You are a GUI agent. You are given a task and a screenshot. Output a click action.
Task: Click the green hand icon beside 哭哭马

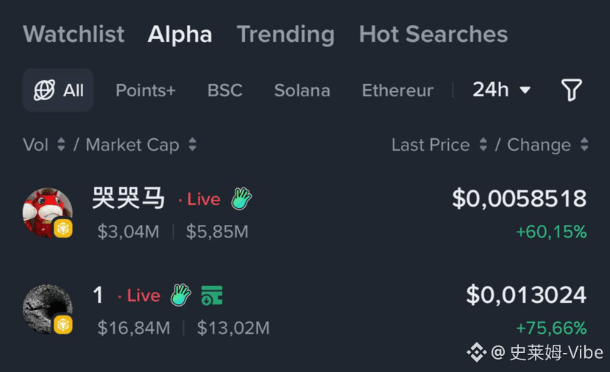click(x=241, y=198)
